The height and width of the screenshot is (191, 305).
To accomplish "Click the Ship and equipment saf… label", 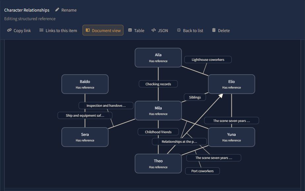I will 85,115.
